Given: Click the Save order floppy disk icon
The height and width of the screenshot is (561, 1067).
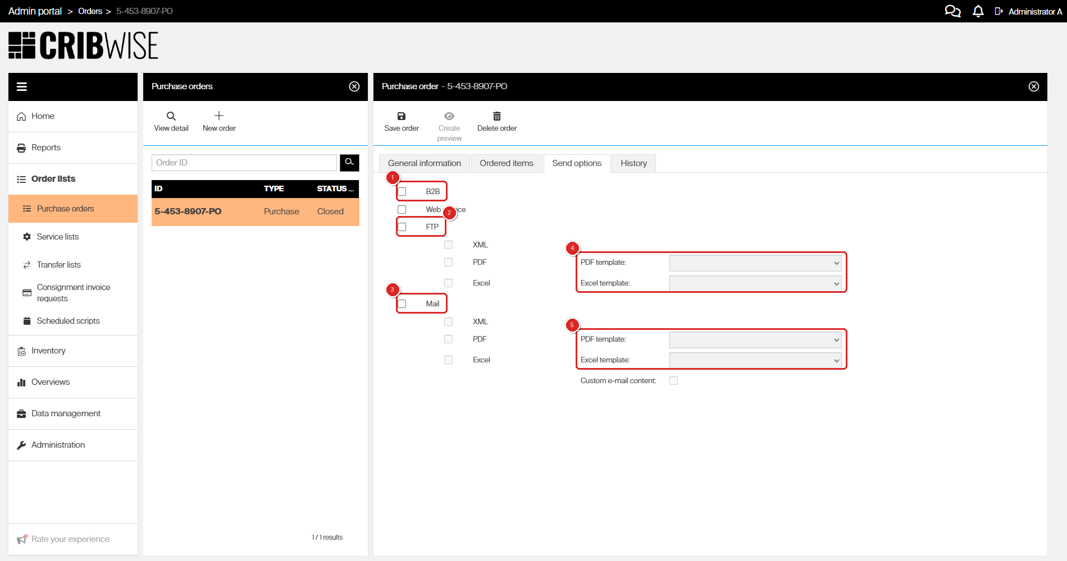Looking at the screenshot, I should [402, 116].
